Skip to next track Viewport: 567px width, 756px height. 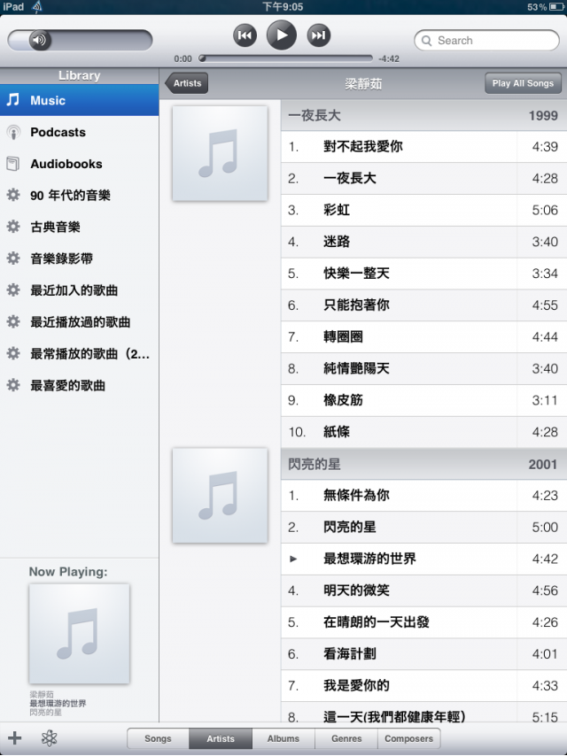(x=318, y=35)
